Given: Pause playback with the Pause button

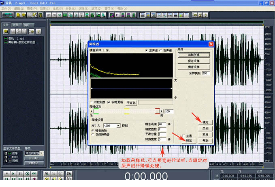Looking at the screenshot, I should [20, 174].
